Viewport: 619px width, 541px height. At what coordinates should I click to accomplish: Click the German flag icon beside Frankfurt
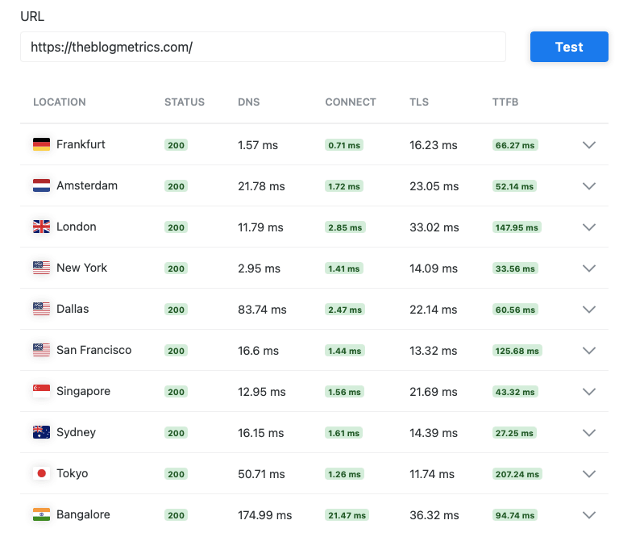click(x=41, y=145)
